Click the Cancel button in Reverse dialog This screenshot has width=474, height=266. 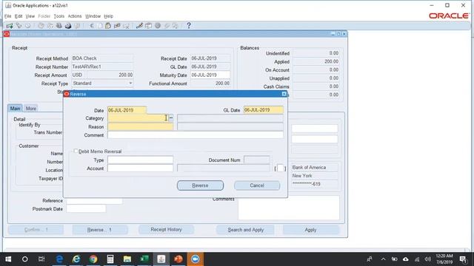(257, 185)
